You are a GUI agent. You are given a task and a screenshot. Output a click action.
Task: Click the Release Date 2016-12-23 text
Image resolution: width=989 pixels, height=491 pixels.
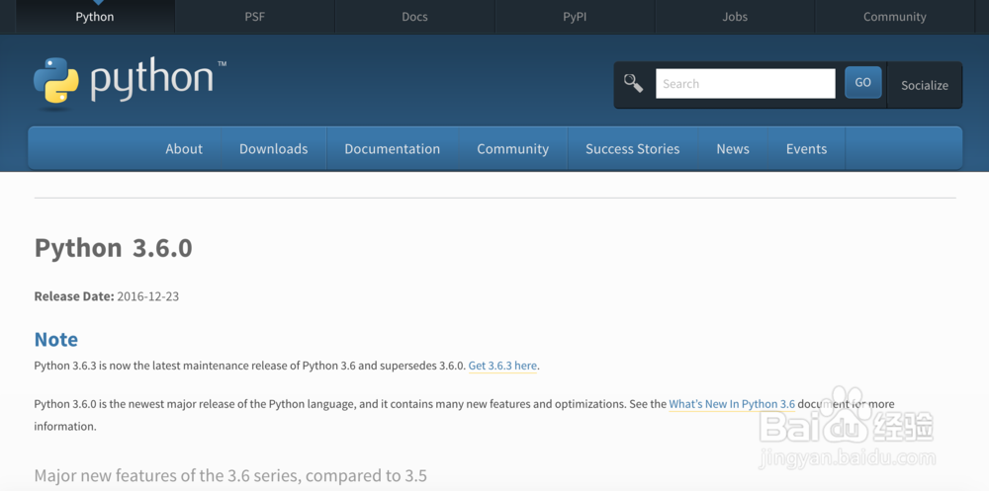(107, 296)
